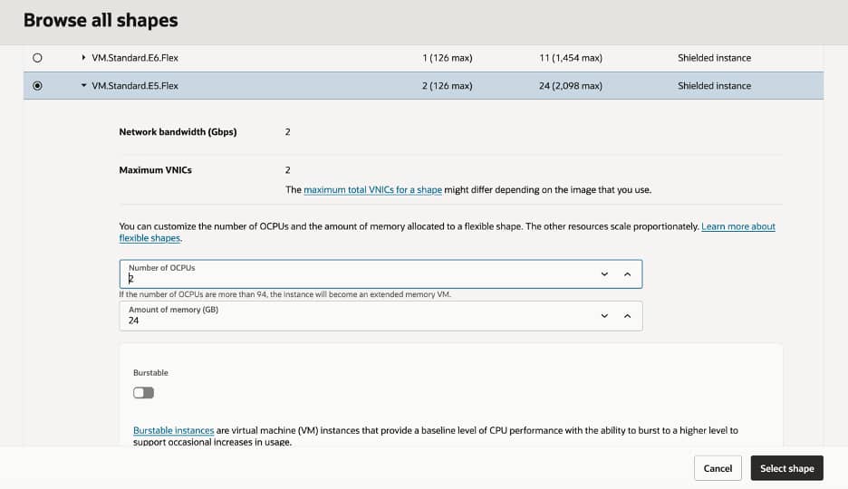This screenshot has width=848, height=489.
Task: Open the maximum total VNICs for a shape link
Action: click(372, 189)
